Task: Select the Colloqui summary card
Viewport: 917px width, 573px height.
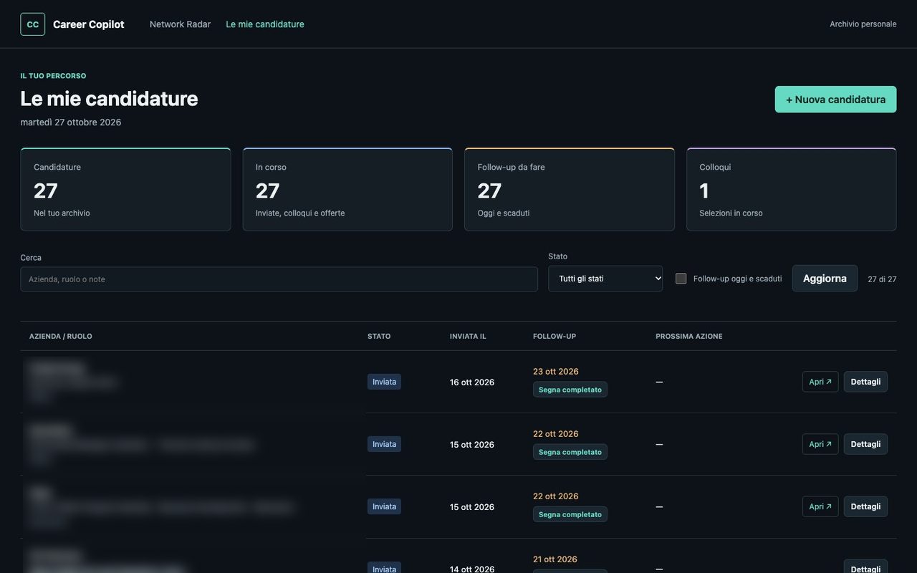Action: [792, 190]
